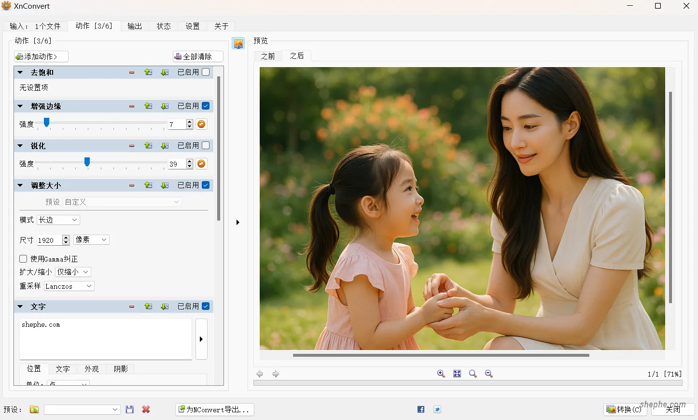
Task: Switch to the 输出 tab
Action: point(135,27)
